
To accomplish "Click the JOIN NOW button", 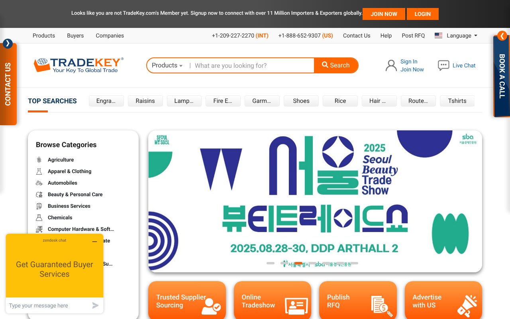I will tap(384, 14).
